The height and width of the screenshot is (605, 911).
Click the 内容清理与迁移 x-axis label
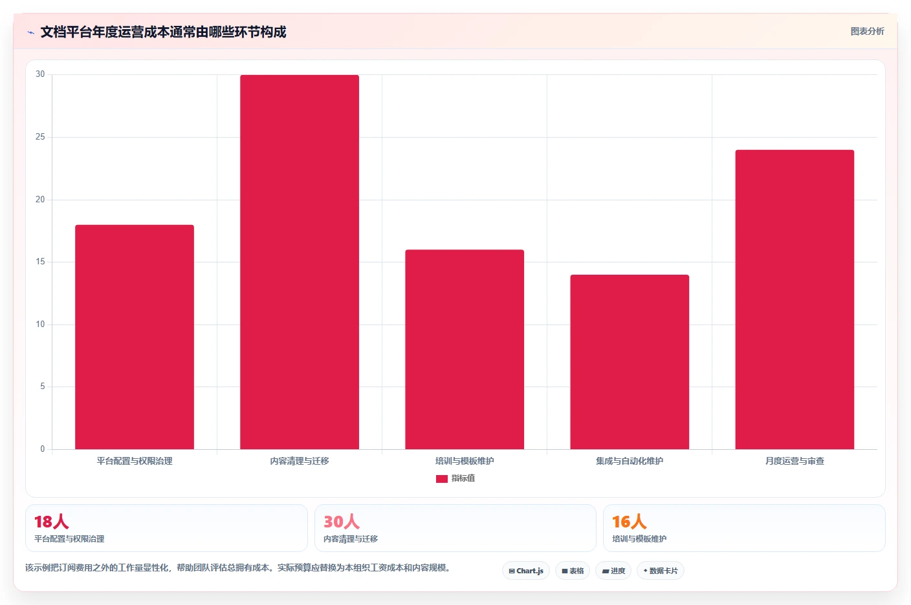click(300, 461)
